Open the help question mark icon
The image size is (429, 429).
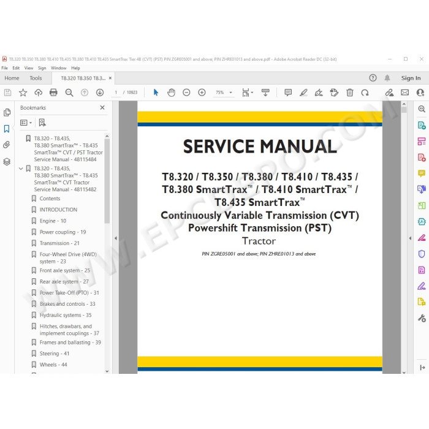(373, 78)
